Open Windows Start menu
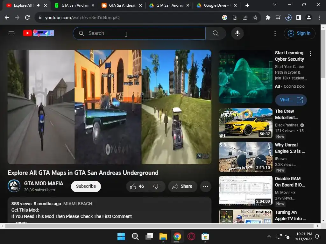326x244 pixels. (121, 236)
